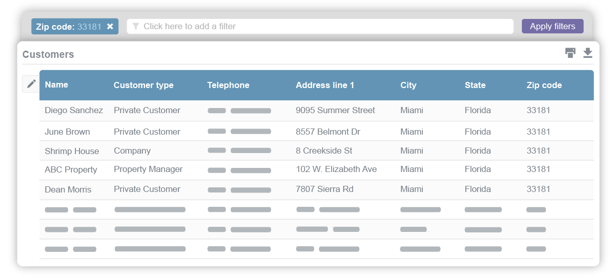
Task: Open the Diego Sanchez customer row
Action: coord(74,111)
